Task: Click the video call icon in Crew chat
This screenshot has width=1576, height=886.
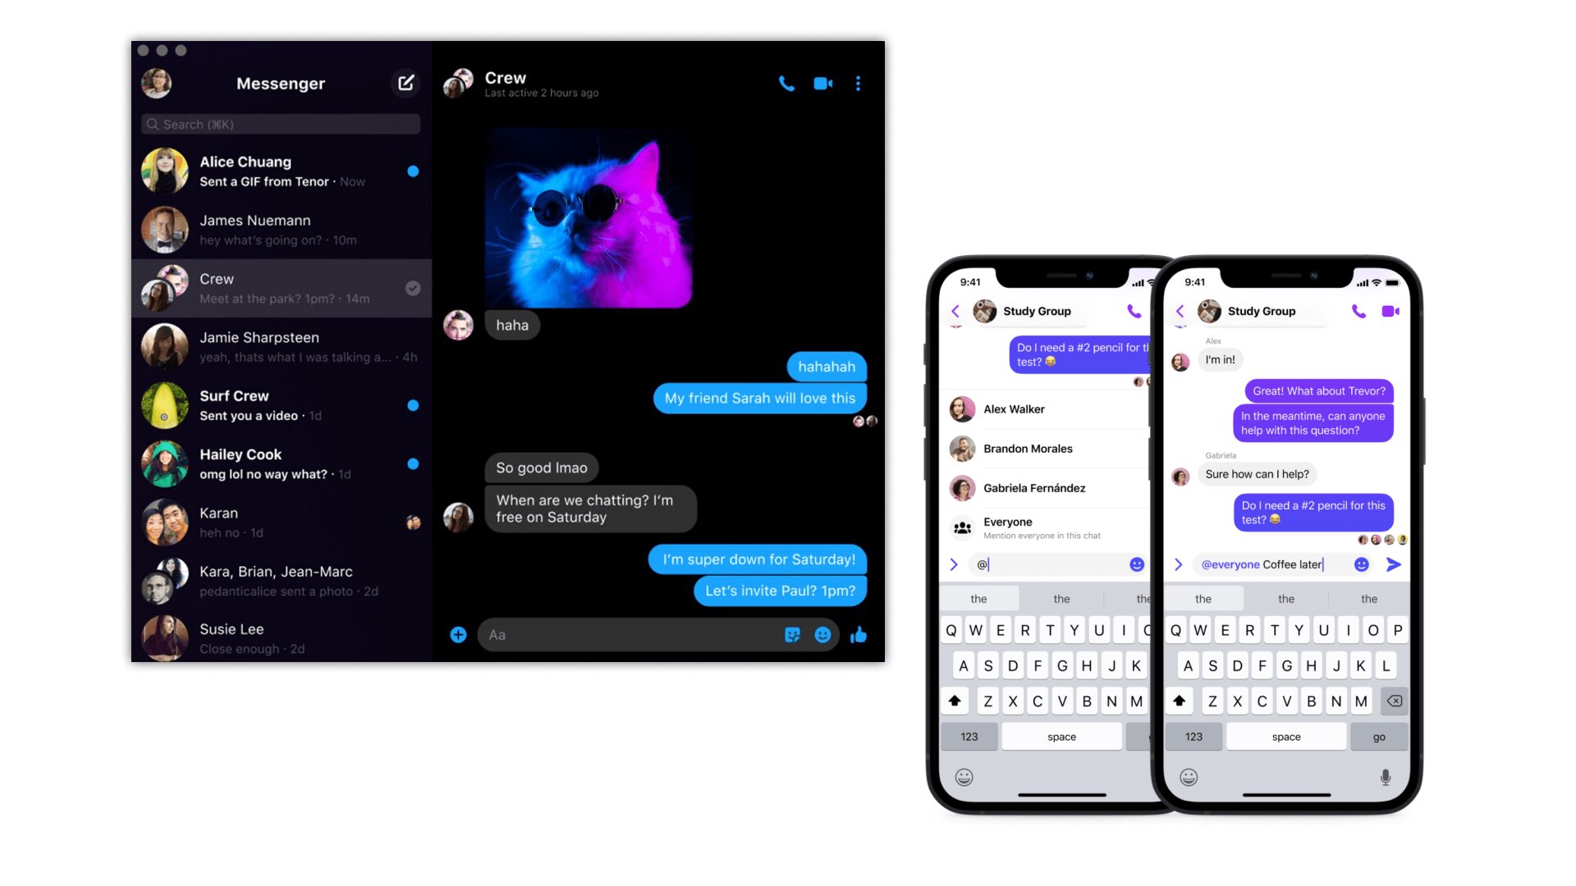Action: [x=822, y=82]
